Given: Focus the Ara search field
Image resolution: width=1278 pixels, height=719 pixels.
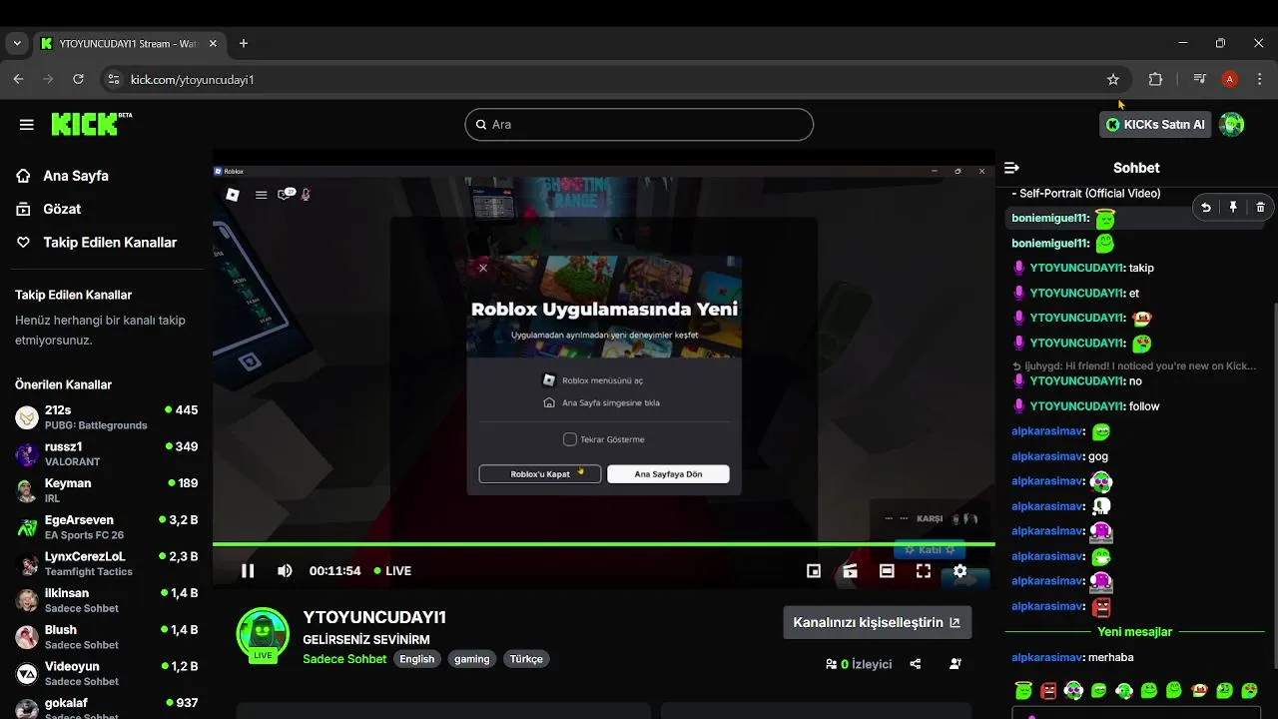Looking at the screenshot, I should [x=639, y=125].
